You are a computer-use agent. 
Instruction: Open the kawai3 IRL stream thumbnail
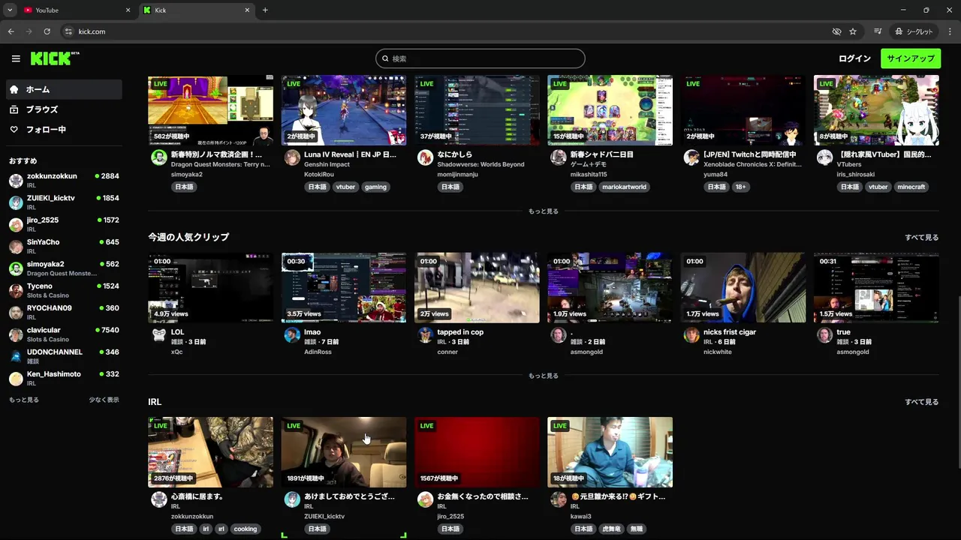(x=610, y=452)
